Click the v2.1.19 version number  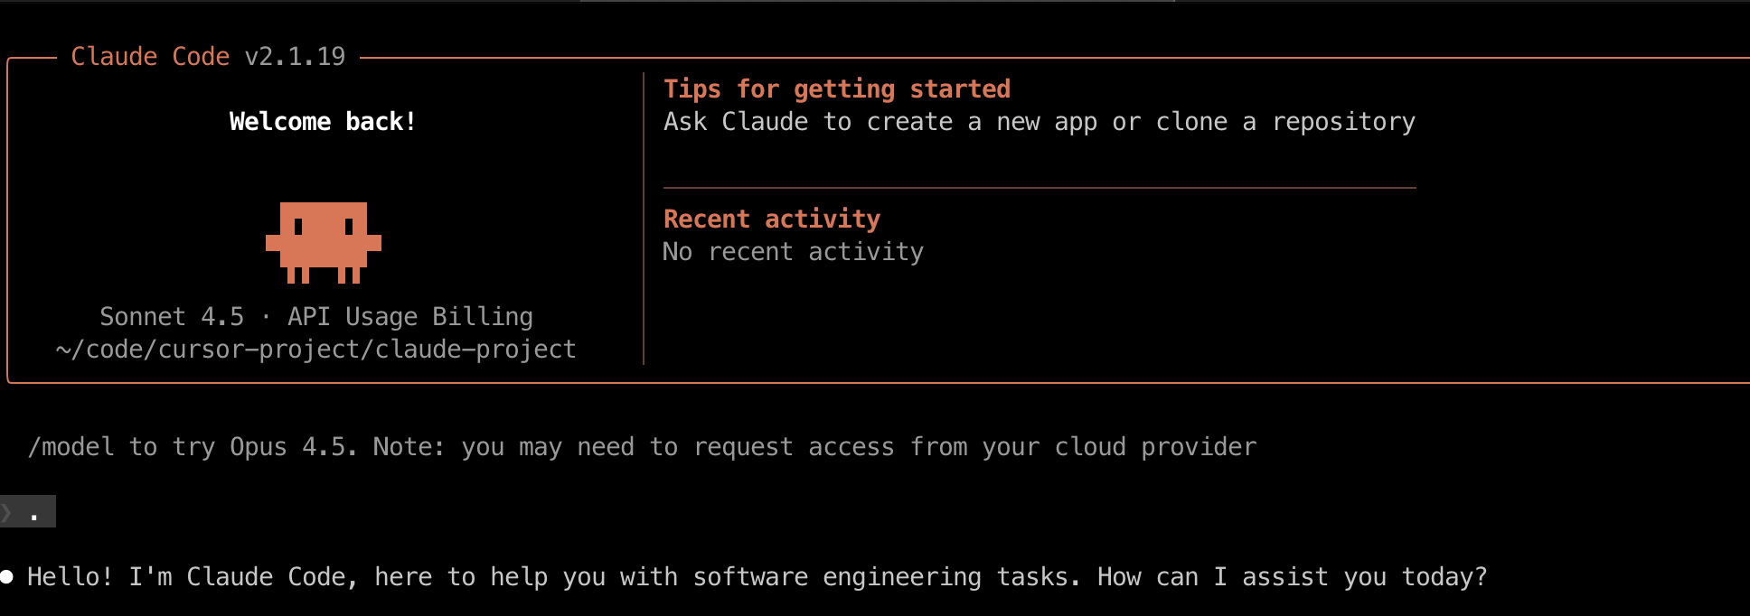pyautogui.click(x=295, y=57)
